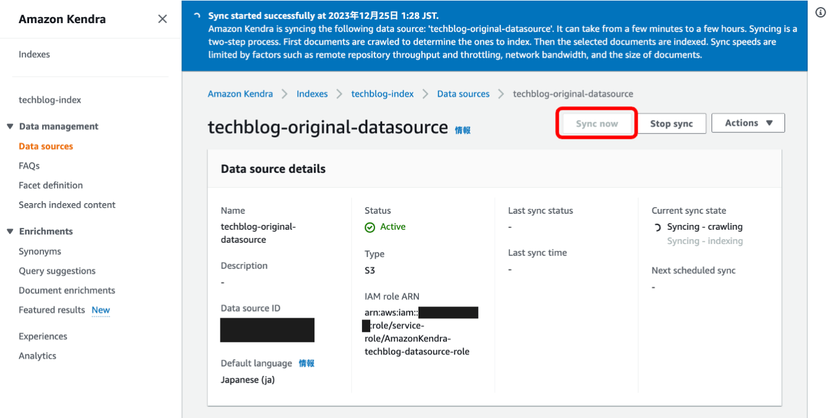Click 情報 link beside the page title
832x418 pixels.
click(462, 130)
